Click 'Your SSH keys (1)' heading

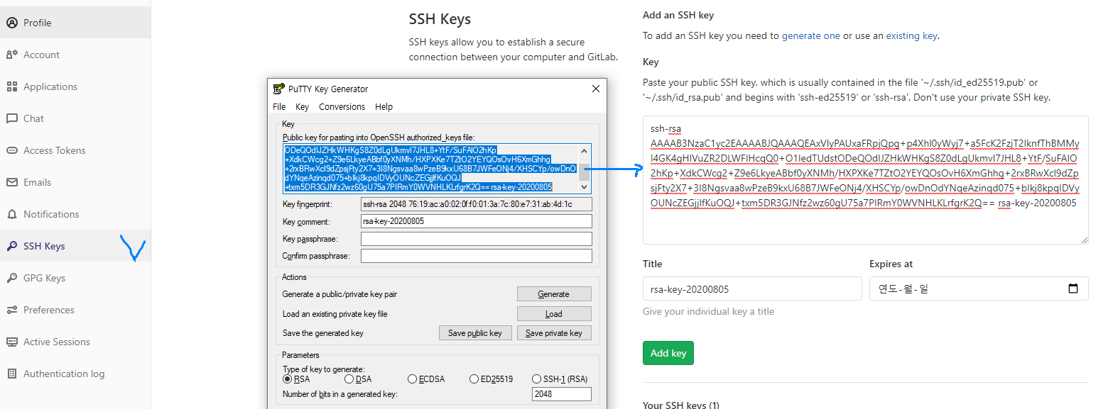click(681, 405)
